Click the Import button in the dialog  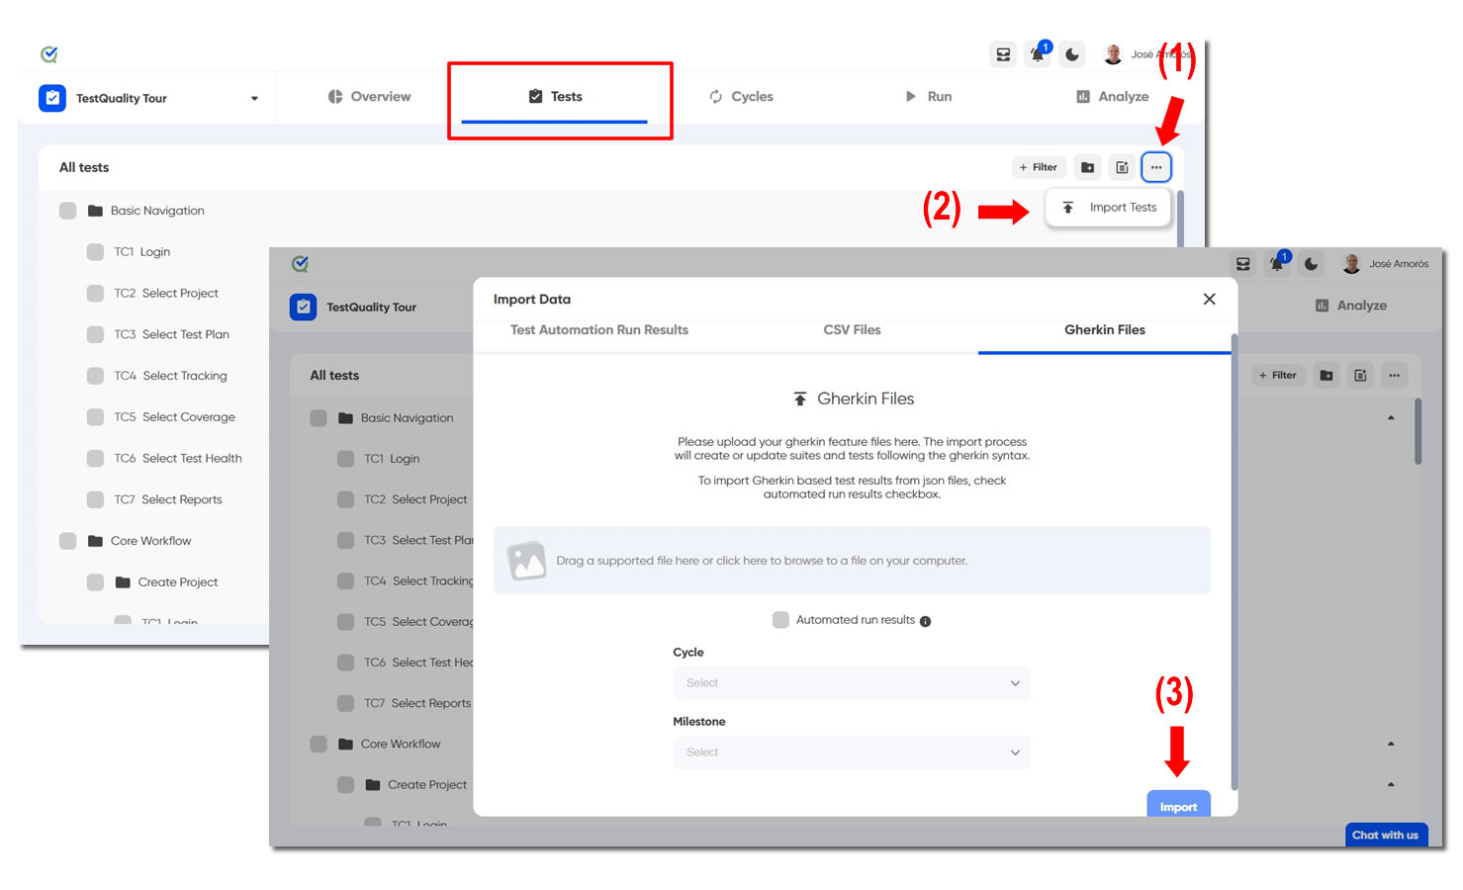tap(1178, 806)
